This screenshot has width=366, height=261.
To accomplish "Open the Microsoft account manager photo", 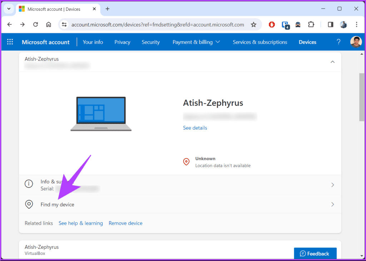I will tap(356, 42).
